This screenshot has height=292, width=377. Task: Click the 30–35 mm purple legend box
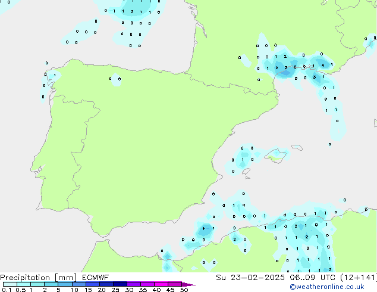click(133, 284)
